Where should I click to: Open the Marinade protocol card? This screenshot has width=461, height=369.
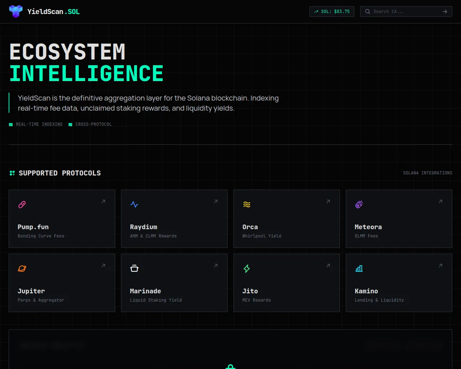click(174, 283)
